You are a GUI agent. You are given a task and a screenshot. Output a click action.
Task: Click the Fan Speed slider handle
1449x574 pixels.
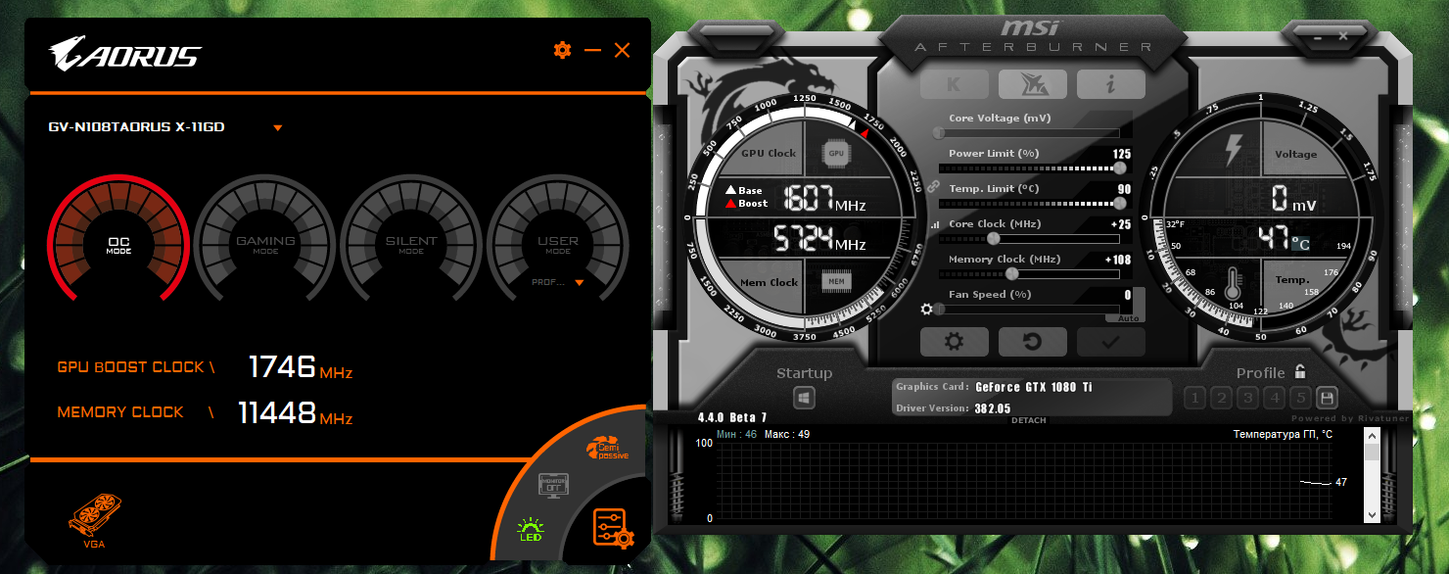(939, 309)
